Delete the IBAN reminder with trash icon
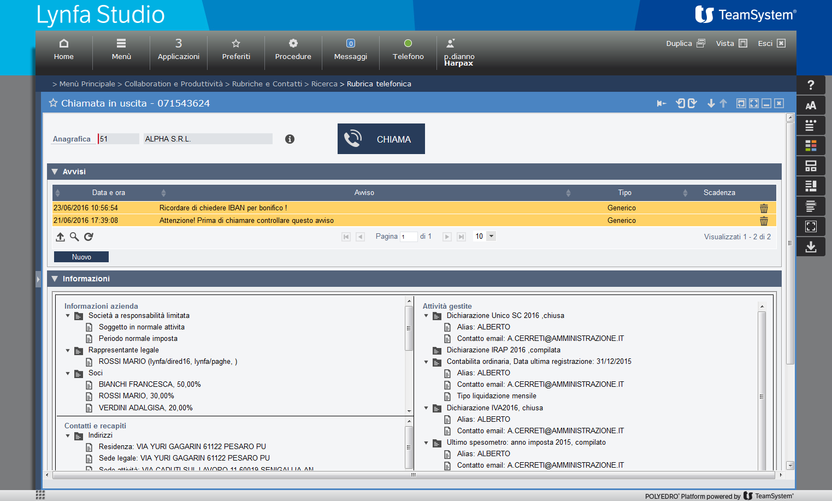This screenshot has width=832, height=501. 764,208
